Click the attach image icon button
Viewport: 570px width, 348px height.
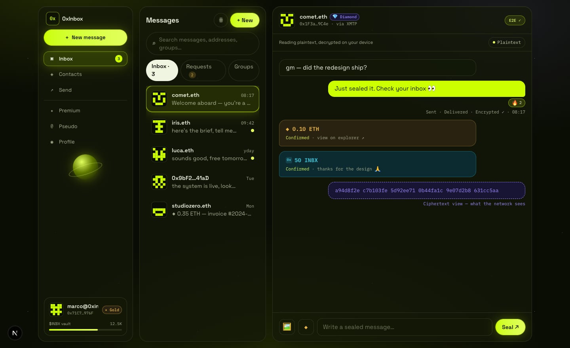pos(287,327)
